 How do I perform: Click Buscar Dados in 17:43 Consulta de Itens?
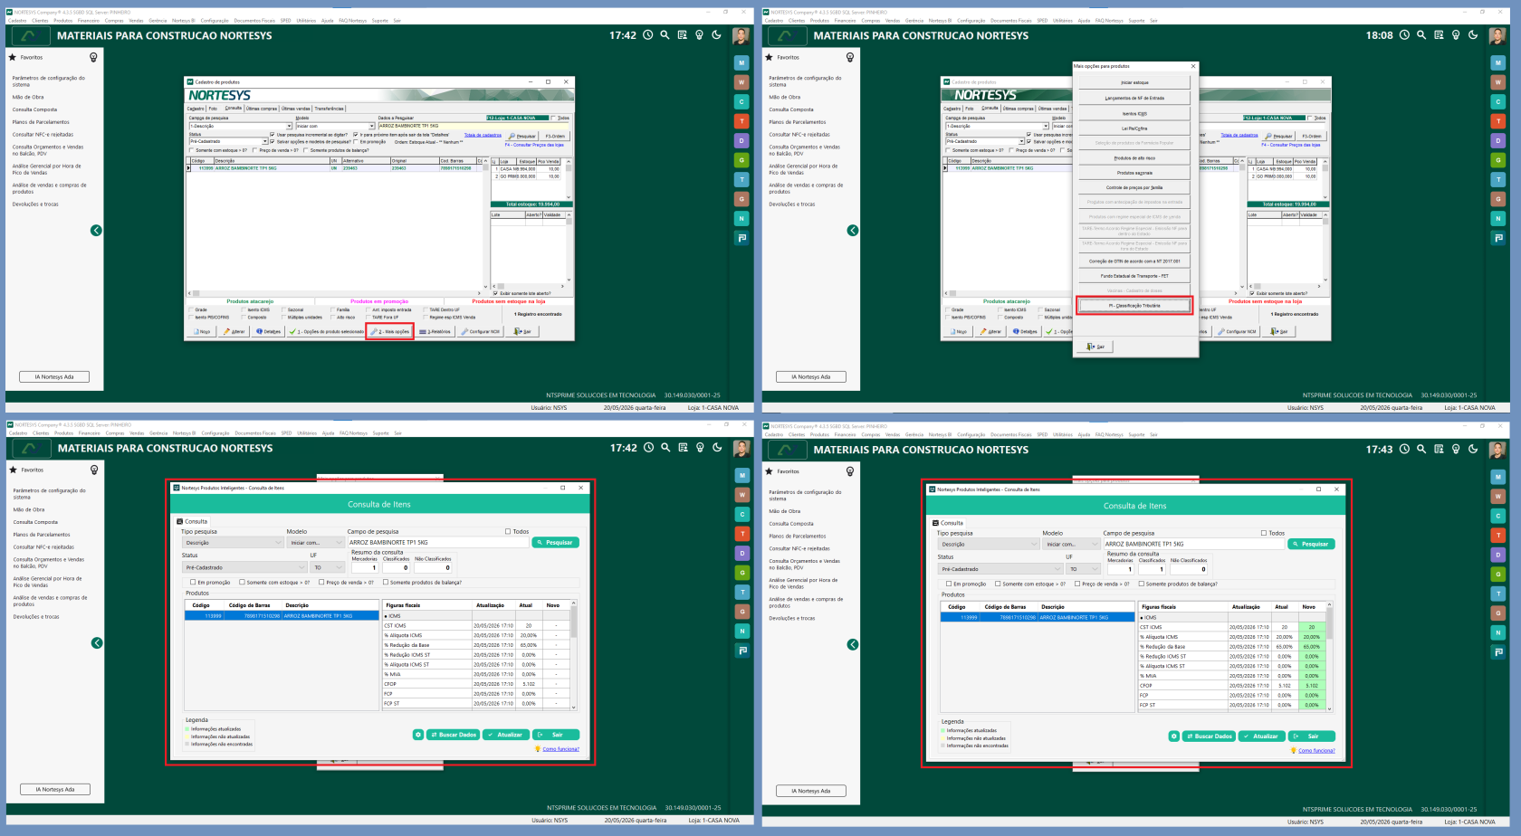tap(1210, 736)
